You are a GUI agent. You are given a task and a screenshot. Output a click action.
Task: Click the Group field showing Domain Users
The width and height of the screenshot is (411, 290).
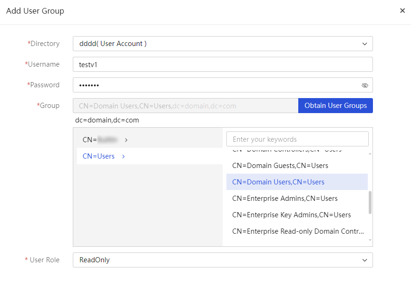click(x=186, y=106)
